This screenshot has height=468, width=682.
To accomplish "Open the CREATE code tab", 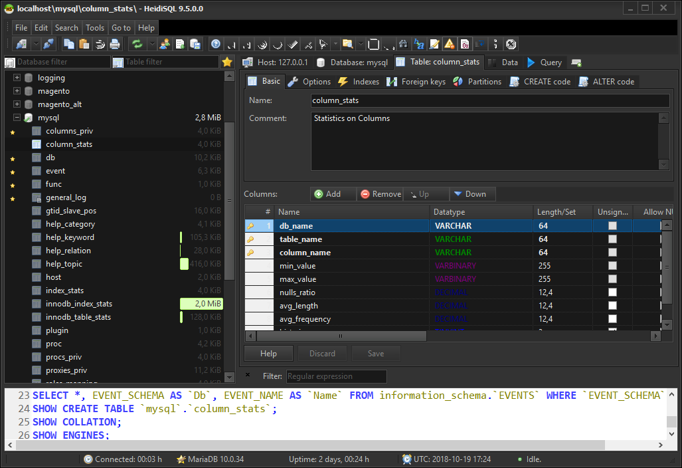I will tap(540, 81).
